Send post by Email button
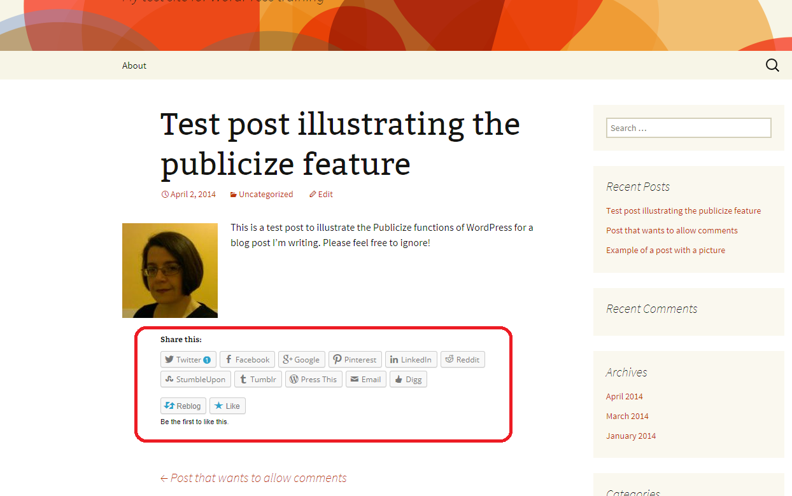Image resolution: width=792 pixels, height=496 pixels. point(365,380)
